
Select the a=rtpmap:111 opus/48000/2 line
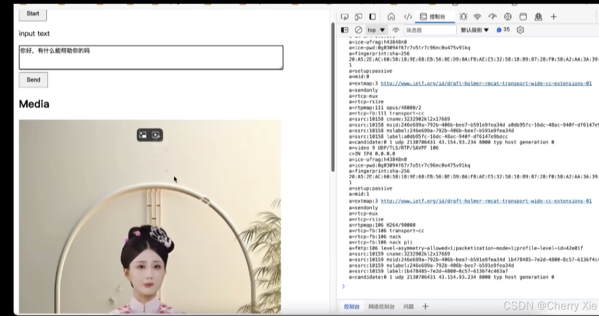coord(385,107)
